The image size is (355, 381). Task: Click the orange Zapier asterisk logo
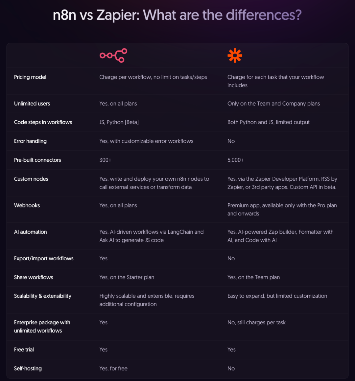pyautogui.click(x=235, y=55)
